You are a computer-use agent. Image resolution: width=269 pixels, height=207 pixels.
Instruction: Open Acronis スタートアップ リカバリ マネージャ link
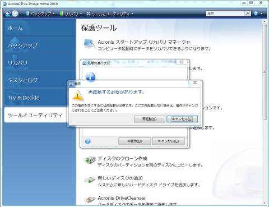[x=144, y=42]
